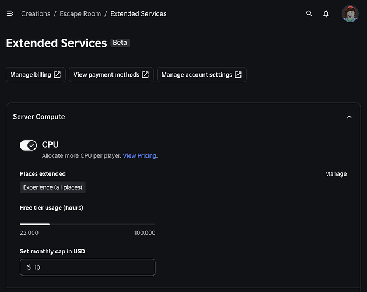Click the Beta badge
This screenshot has width=367, height=292.
coord(120,43)
